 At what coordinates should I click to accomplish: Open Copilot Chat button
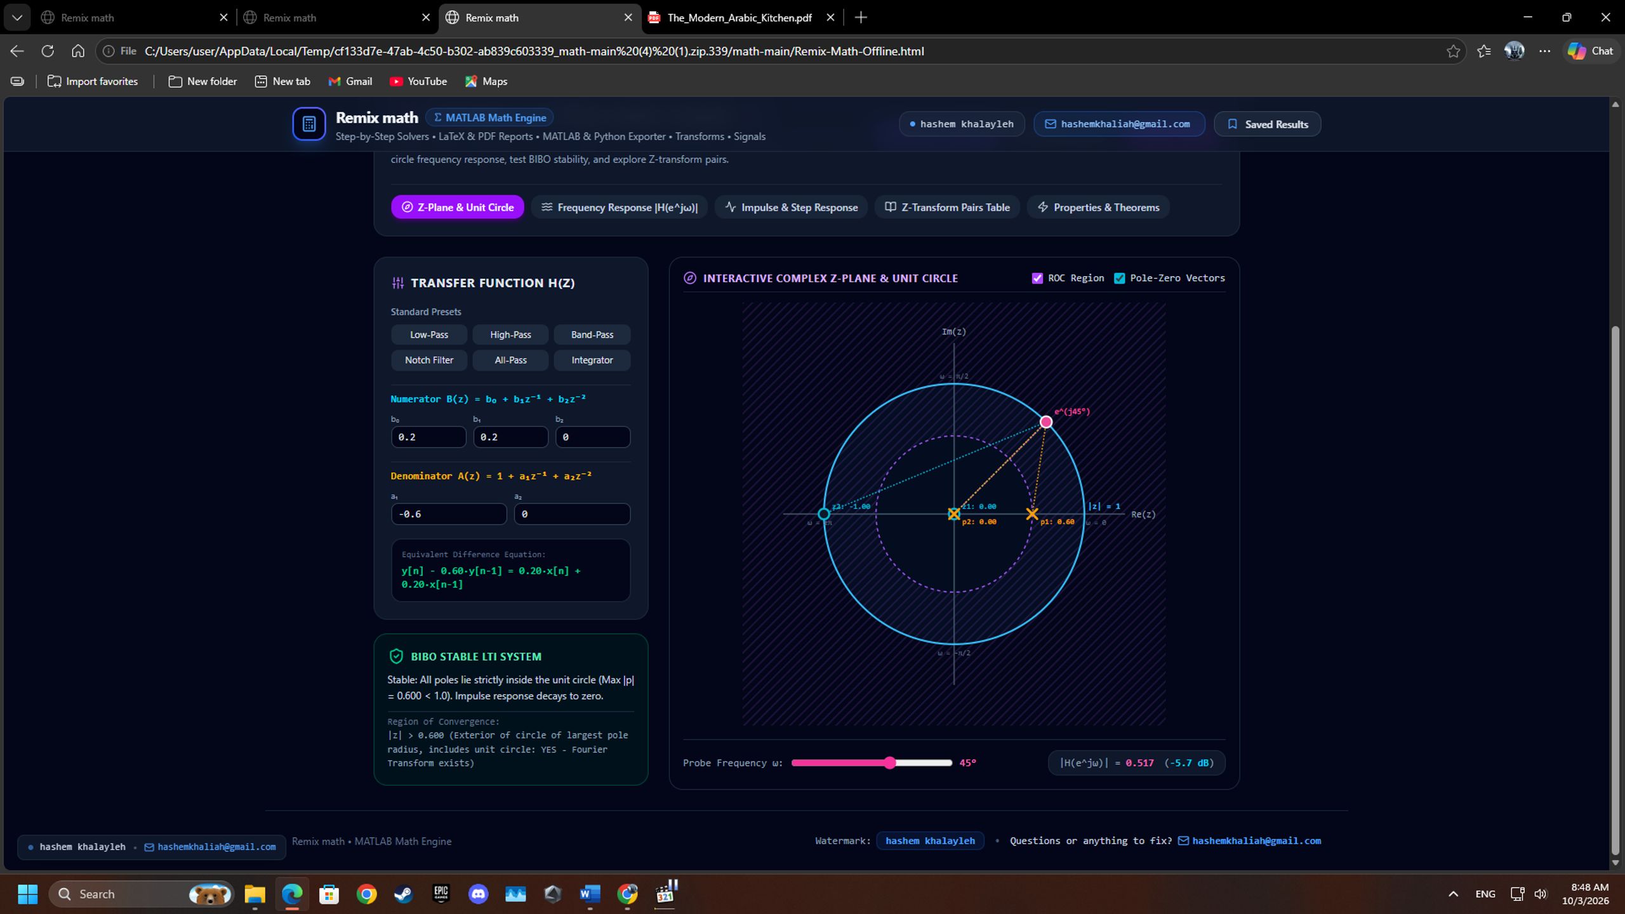[1590, 51]
